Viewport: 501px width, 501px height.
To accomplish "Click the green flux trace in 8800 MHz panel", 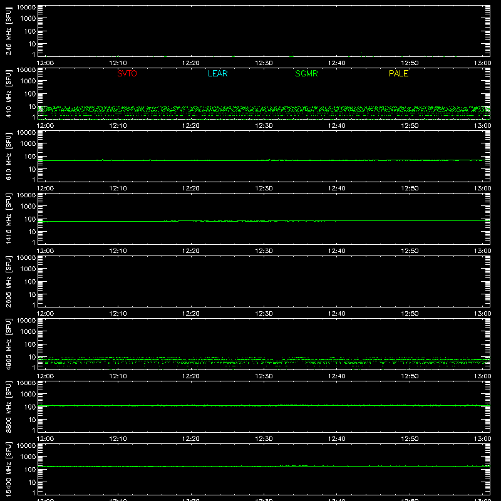I will (x=264, y=405).
